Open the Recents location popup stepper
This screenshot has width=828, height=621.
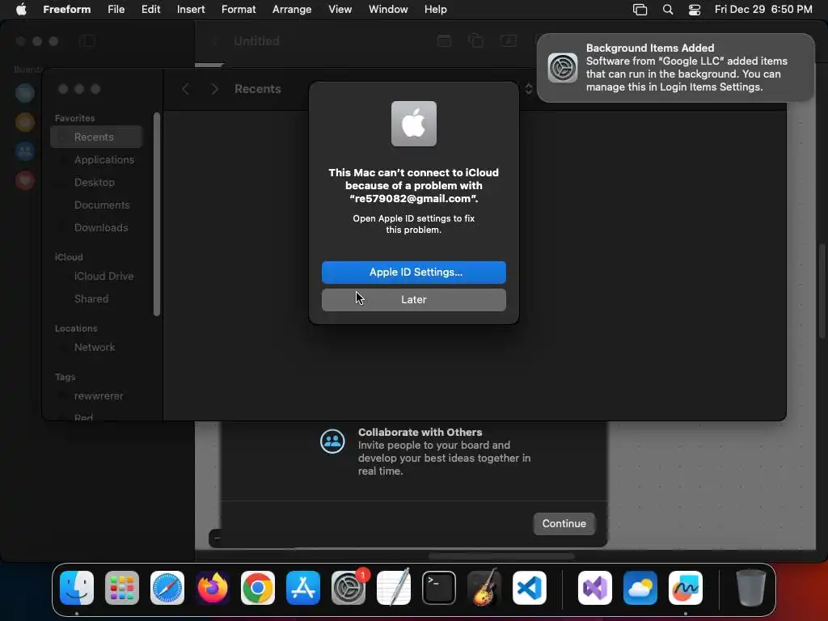(x=528, y=89)
